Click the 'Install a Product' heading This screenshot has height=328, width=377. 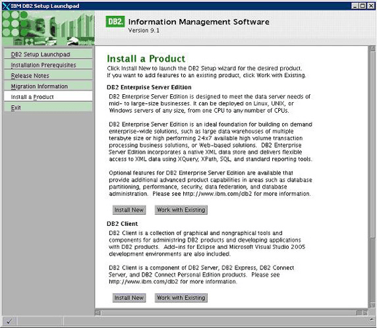click(146, 59)
